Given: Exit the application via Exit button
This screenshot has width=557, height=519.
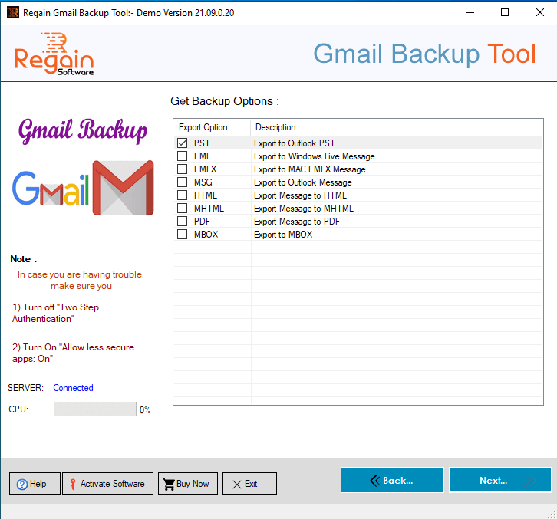Looking at the screenshot, I should coord(249,484).
